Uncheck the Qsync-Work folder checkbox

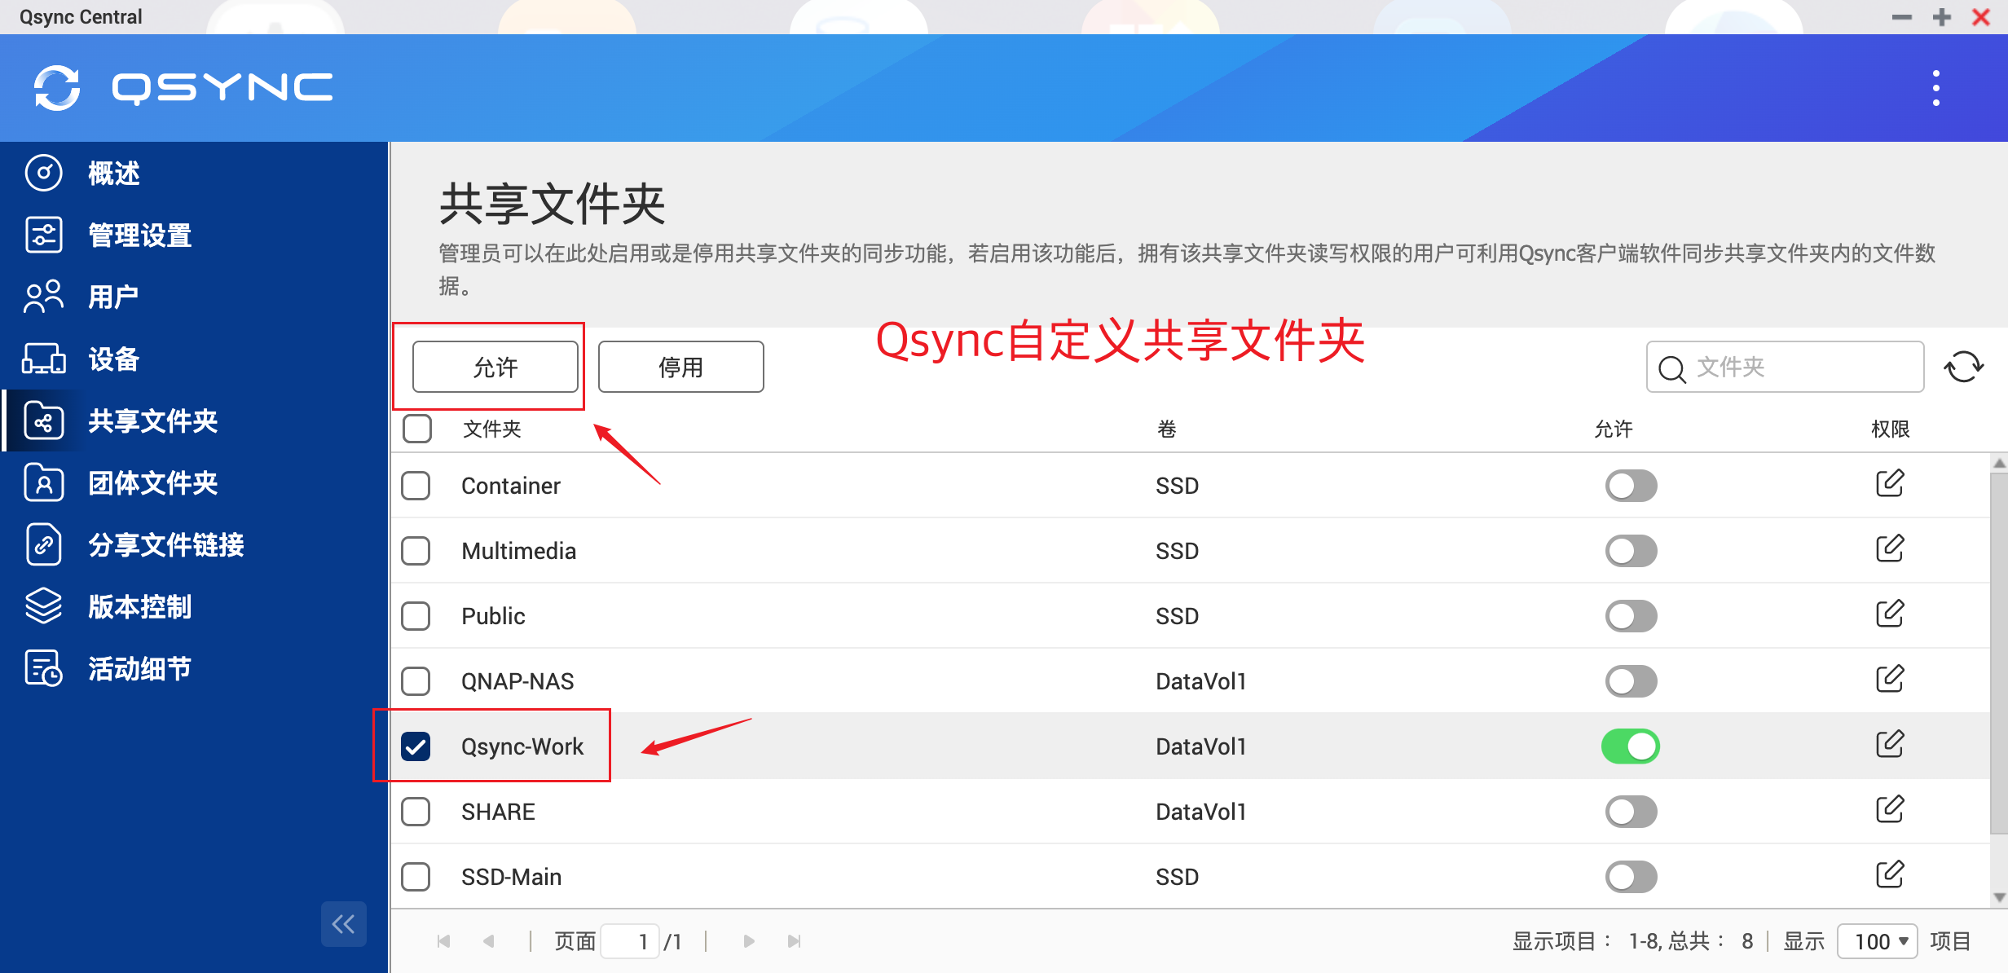coord(416,746)
